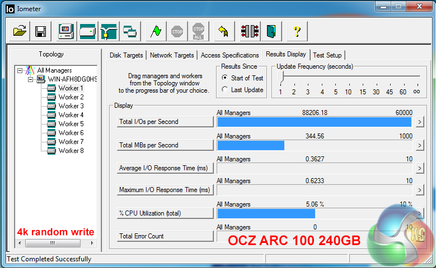Open a test configuration file
The width and height of the screenshot is (436, 268).
click(20, 31)
